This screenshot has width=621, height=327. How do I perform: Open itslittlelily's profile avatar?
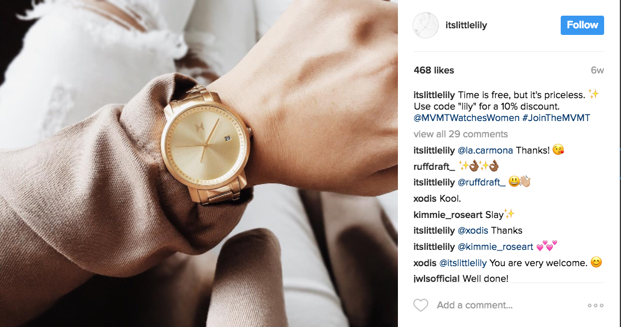pyautogui.click(x=426, y=25)
